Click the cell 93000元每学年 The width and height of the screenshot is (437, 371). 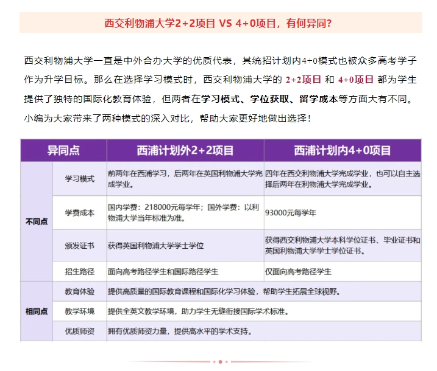[343, 213]
